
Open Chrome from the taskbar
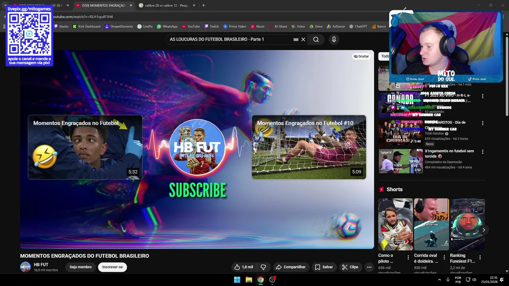coord(260,280)
